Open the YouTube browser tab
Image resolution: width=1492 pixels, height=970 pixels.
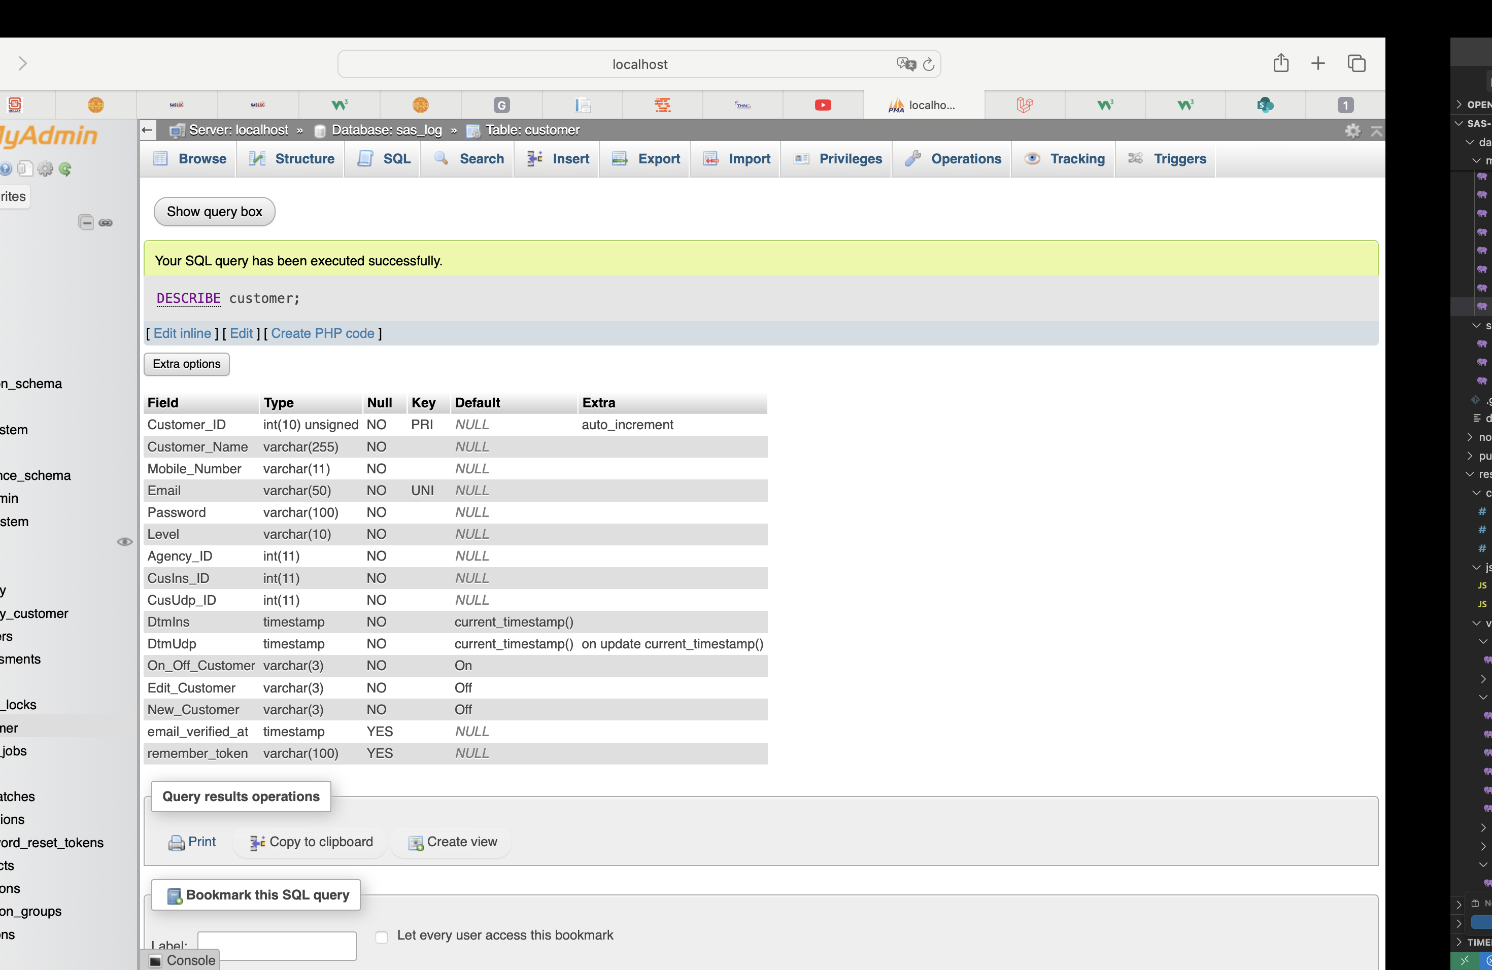click(823, 105)
